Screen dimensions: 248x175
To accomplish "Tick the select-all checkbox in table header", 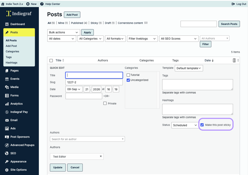I will coord(51,60).
